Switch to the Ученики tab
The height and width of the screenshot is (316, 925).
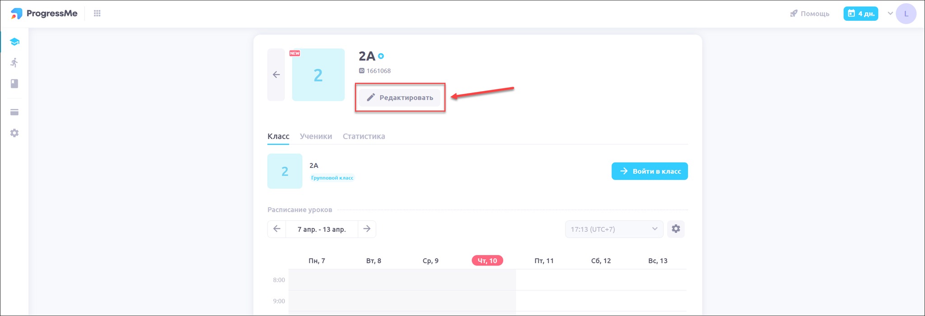(x=316, y=136)
